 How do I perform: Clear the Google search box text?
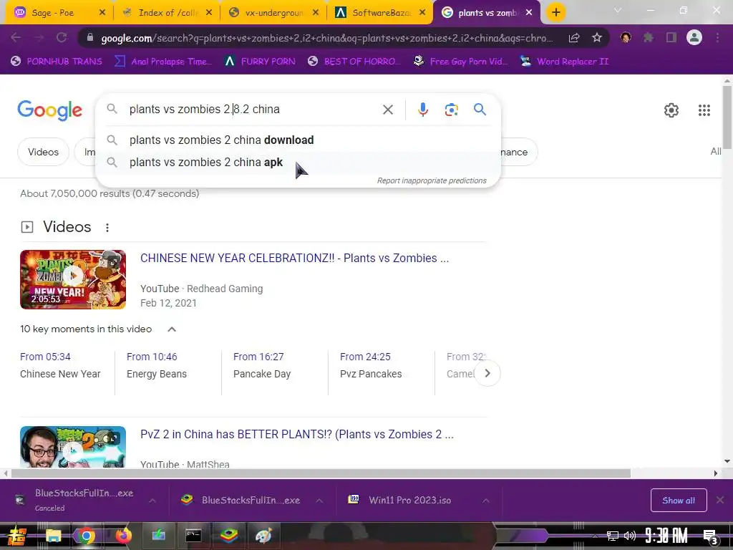(x=387, y=110)
